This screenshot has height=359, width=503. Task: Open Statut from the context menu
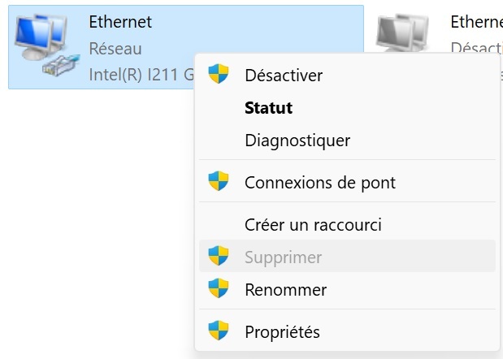click(348, 108)
